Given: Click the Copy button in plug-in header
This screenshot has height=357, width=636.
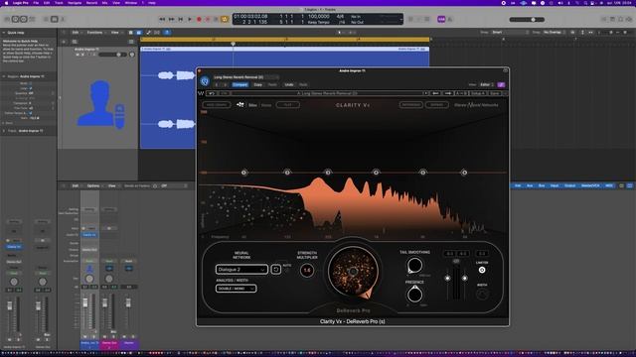Looking at the screenshot, I should pyautogui.click(x=258, y=84).
